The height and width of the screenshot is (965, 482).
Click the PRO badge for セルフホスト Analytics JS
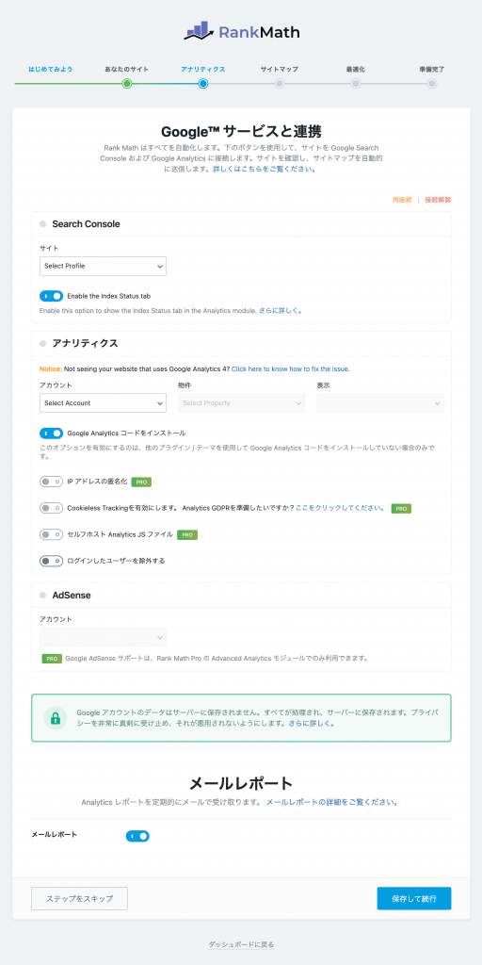[187, 535]
